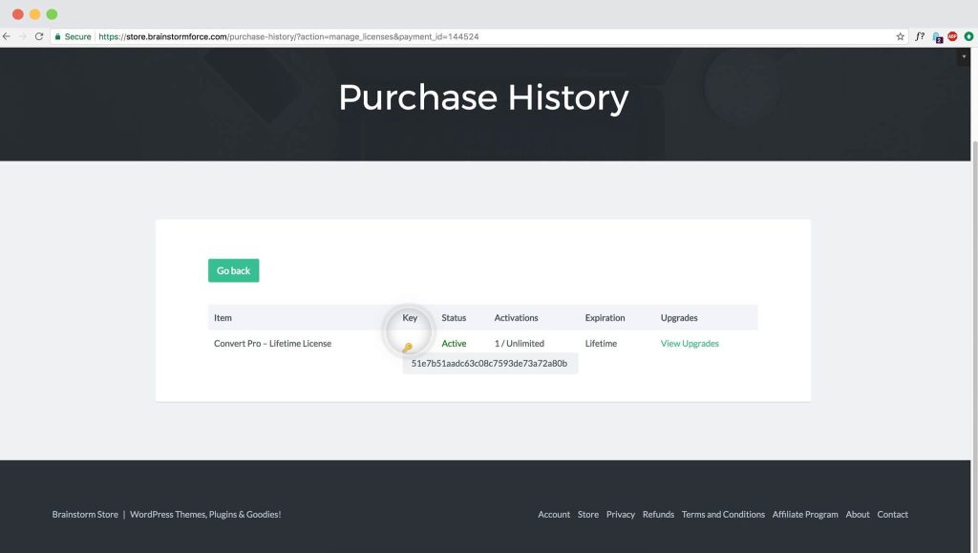Click the Brainstorm Store footer link
Screen dimensions: 978x553
click(85, 515)
